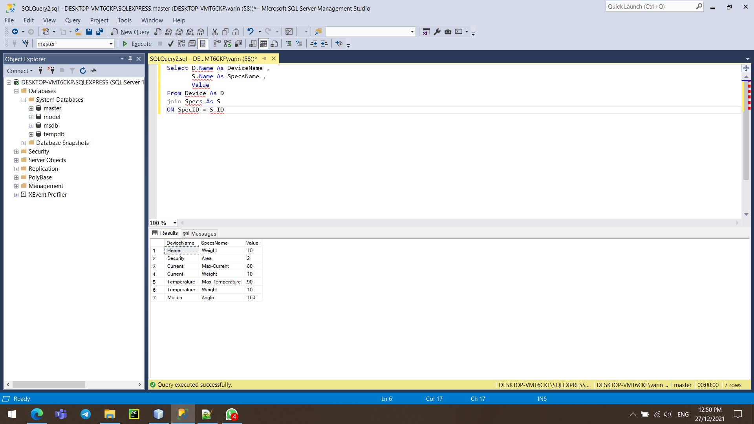Image resolution: width=754 pixels, height=424 pixels.
Task: Click the Open File folder icon
Action: pyautogui.click(x=79, y=32)
